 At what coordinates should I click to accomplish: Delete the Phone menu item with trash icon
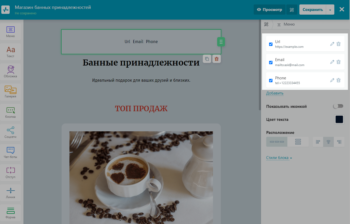pos(338,80)
